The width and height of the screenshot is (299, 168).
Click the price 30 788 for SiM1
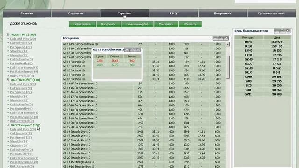tap(277, 94)
